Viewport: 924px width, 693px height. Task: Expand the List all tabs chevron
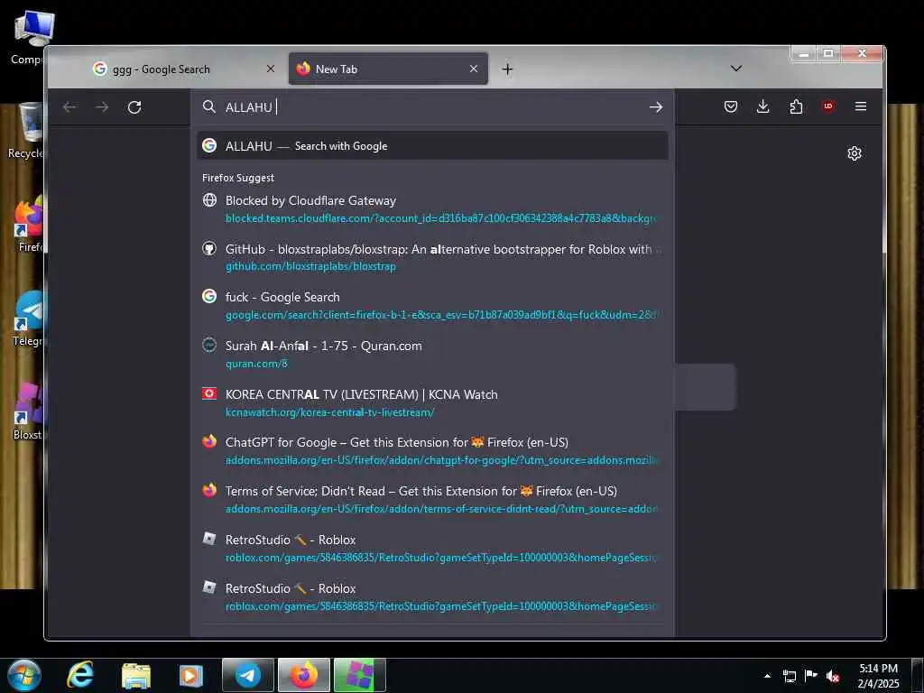736,69
